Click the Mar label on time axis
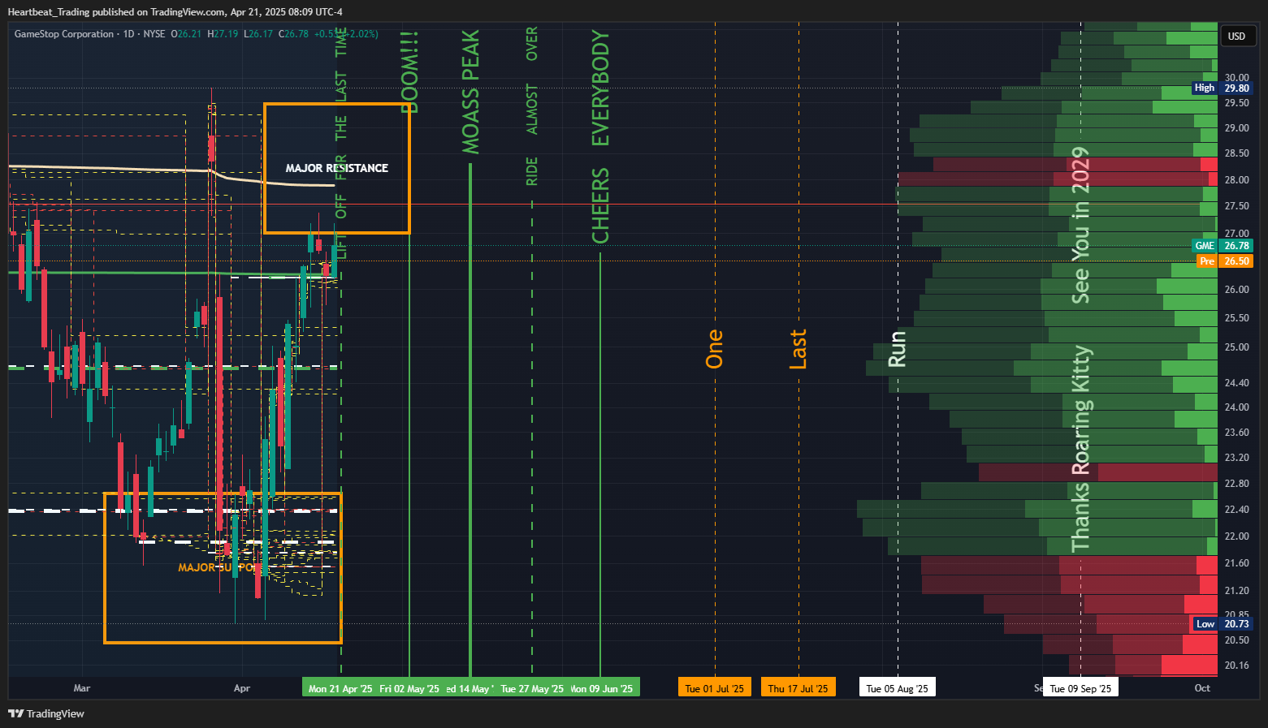Viewport: 1268px width, 728px height. coord(82,688)
